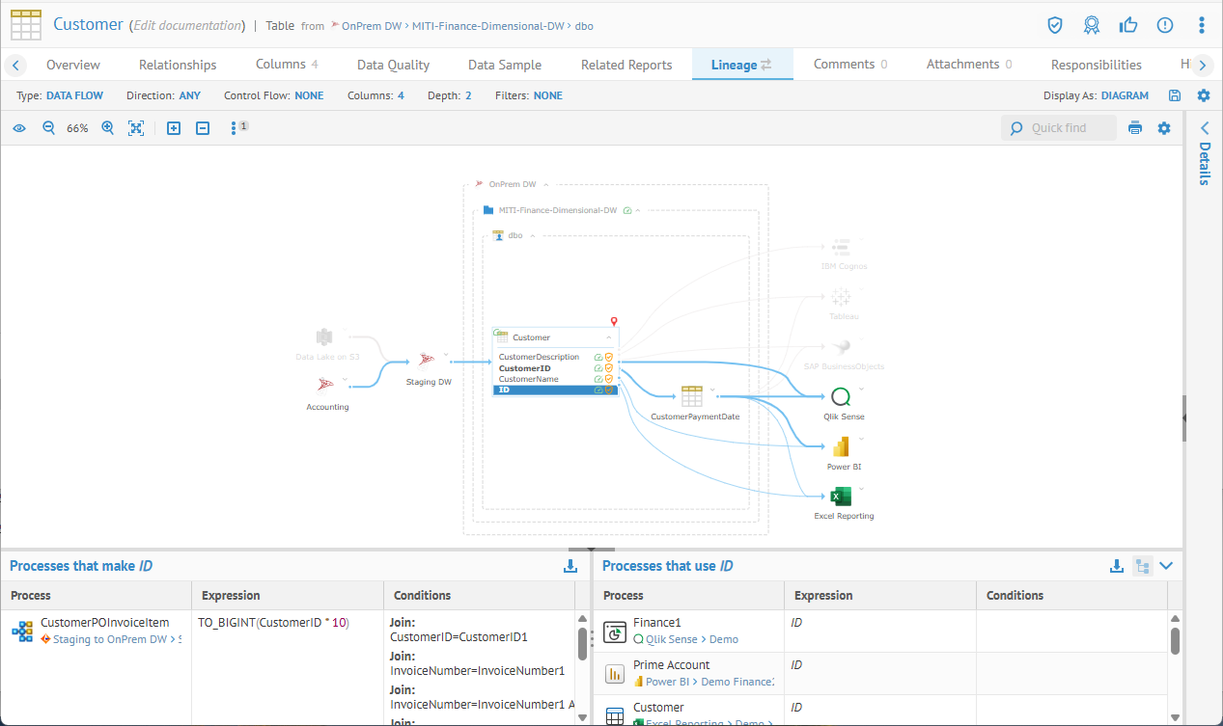
Task: Click the zoom out magnifier icon
Action: 48,128
